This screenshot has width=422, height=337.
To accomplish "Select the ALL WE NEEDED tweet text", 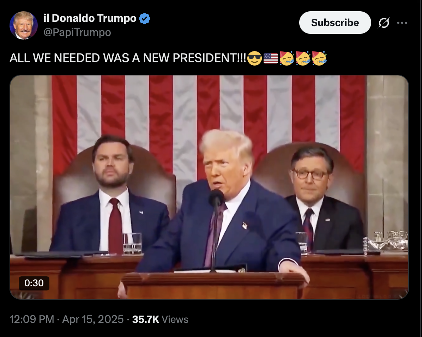I will point(128,58).
